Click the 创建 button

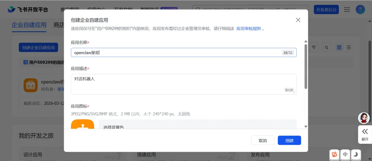coord(289,140)
